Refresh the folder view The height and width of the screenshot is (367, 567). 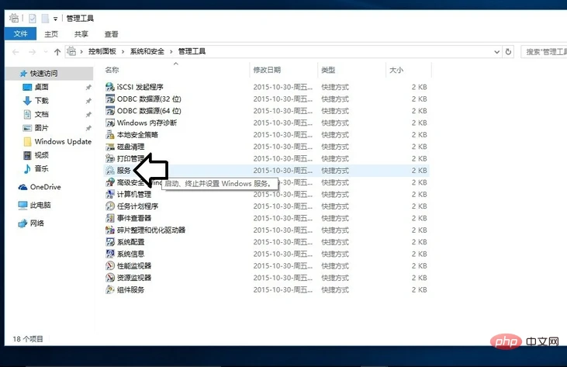[x=508, y=52]
